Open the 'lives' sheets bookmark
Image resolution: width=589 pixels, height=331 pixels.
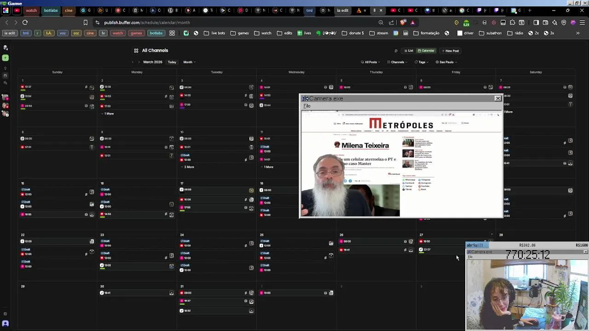pyautogui.click(x=304, y=33)
